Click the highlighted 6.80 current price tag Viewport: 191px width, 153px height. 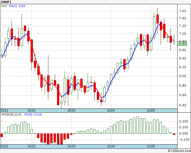point(182,43)
